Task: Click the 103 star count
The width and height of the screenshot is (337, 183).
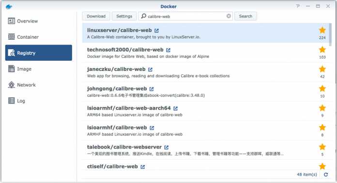Action: (322, 57)
